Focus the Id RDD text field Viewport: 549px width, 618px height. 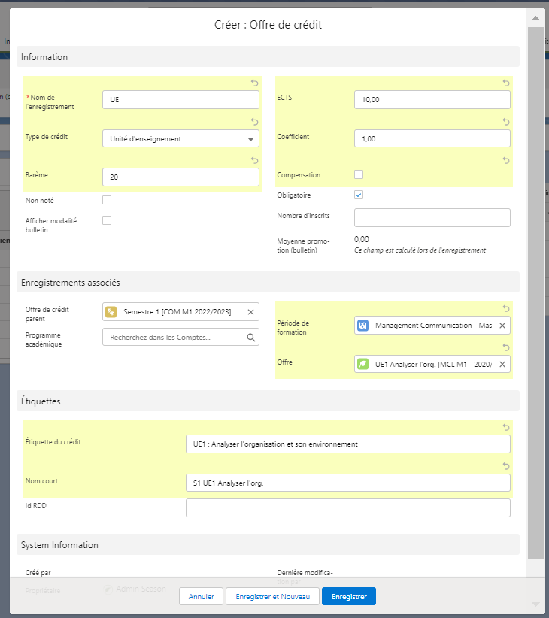(x=347, y=508)
